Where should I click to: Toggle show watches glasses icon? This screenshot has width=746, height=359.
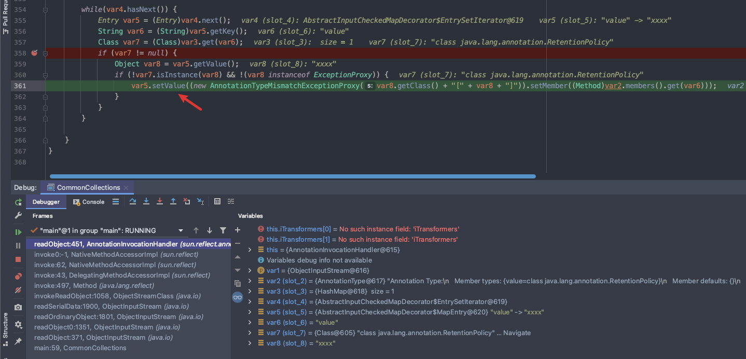click(238, 297)
